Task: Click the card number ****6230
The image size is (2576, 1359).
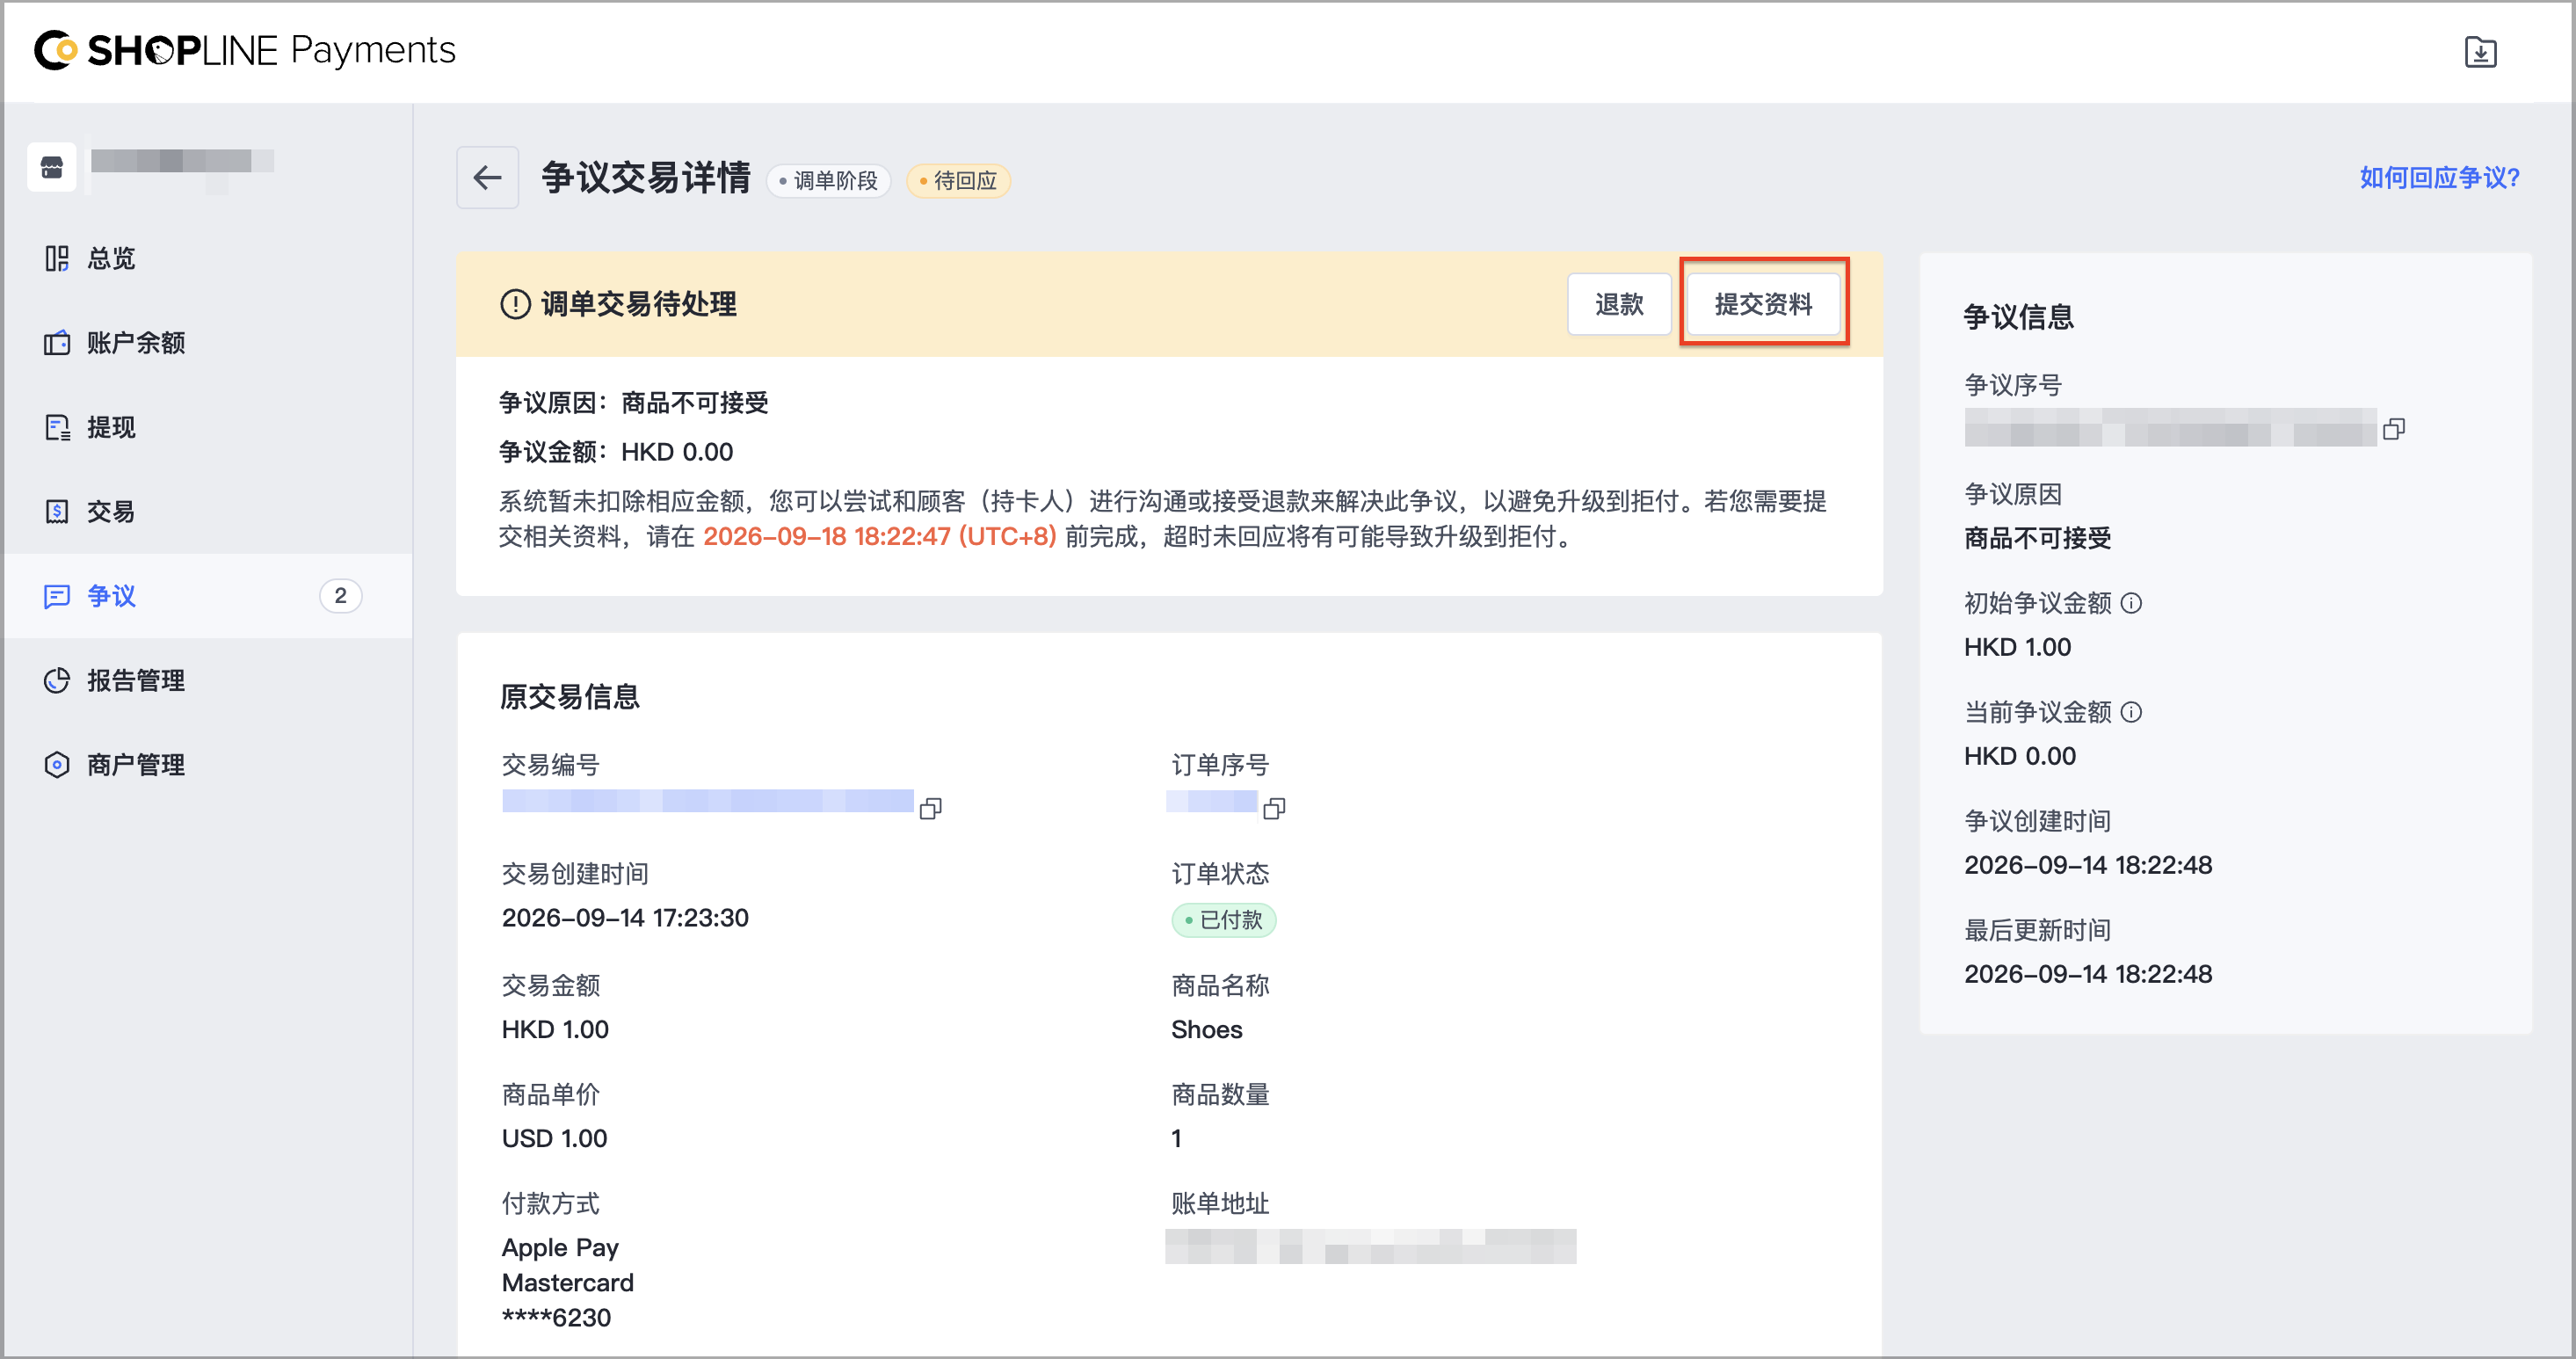Action: pos(556,1317)
